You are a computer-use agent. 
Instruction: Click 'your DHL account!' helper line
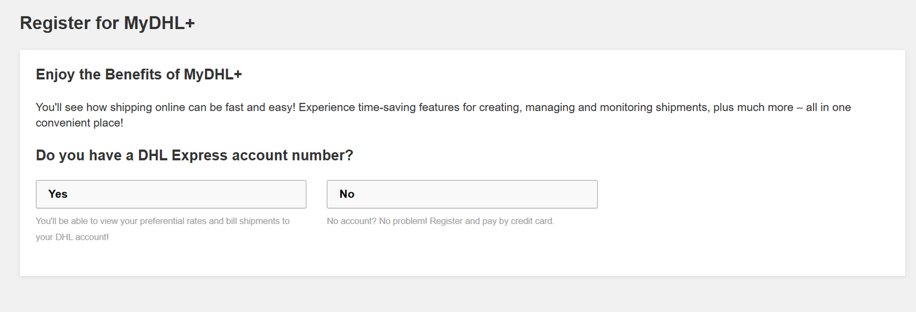click(72, 237)
